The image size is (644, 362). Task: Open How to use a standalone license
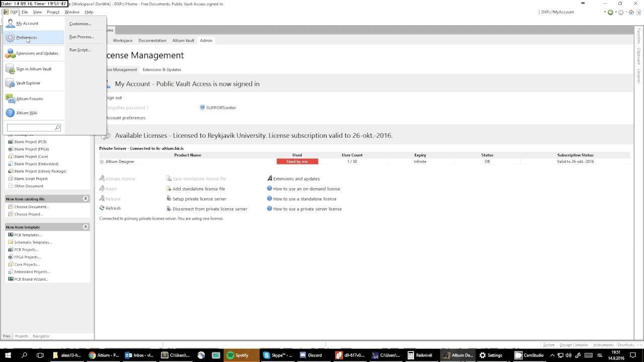(301, 199)
